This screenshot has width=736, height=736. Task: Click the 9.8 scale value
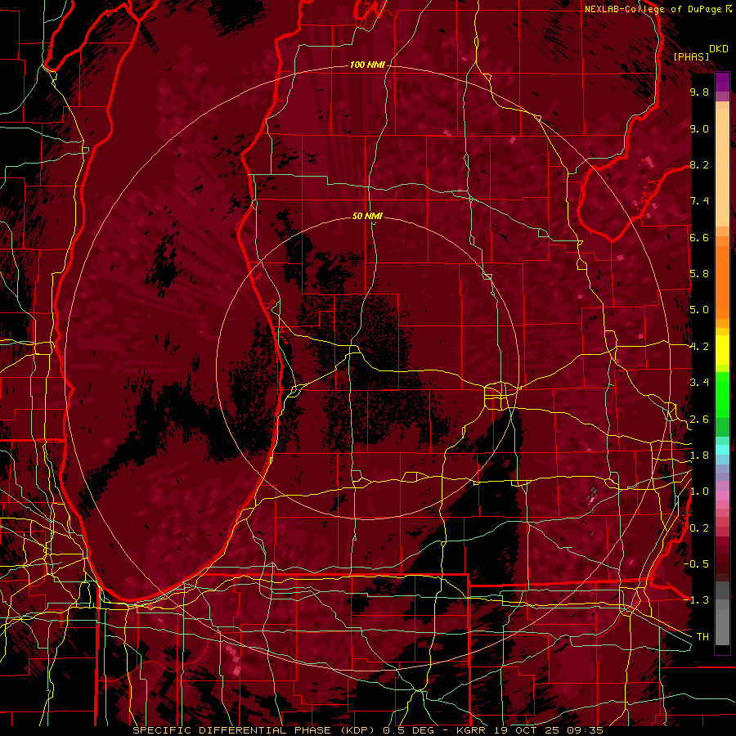pyautogui.click(x=699, y=92)
